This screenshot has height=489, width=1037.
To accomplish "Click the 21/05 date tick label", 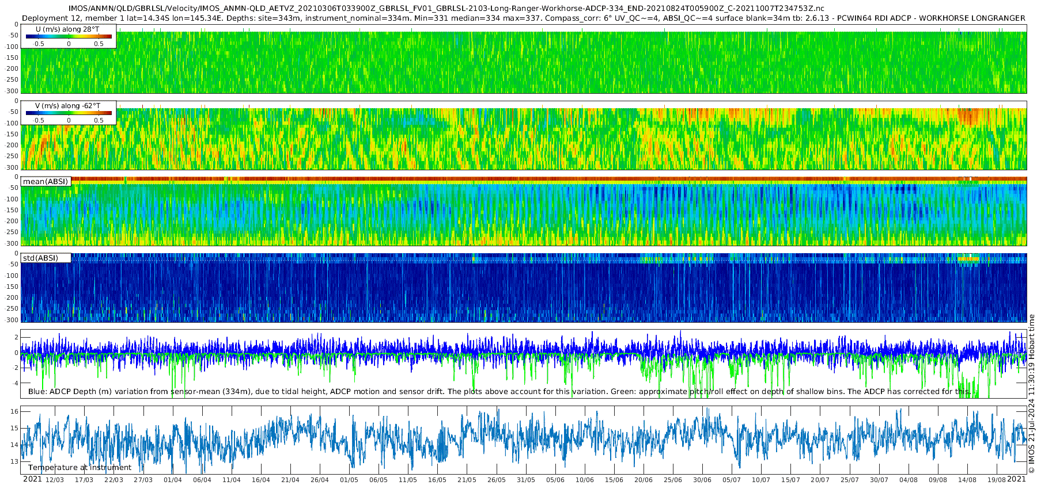I will click(x=467, y=480).
